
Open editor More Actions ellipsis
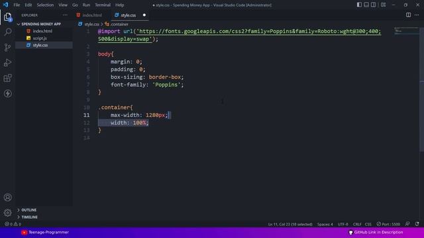[417, 15]
